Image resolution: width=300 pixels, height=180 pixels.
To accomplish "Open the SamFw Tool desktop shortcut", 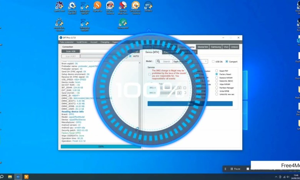I will pyautogui.click(x=59, y=6).
